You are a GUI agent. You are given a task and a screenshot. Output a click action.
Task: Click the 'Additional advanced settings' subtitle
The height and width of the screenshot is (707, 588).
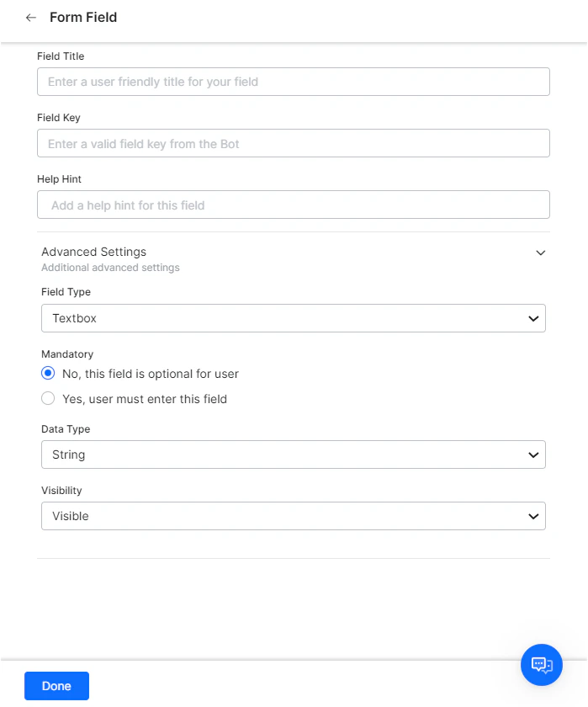(110, 268)
